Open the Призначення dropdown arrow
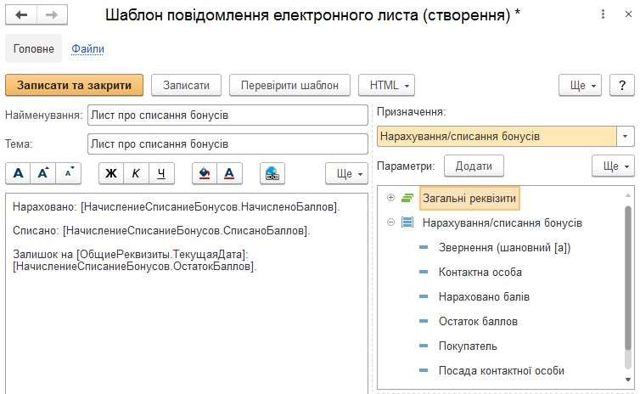 [626, 137]
